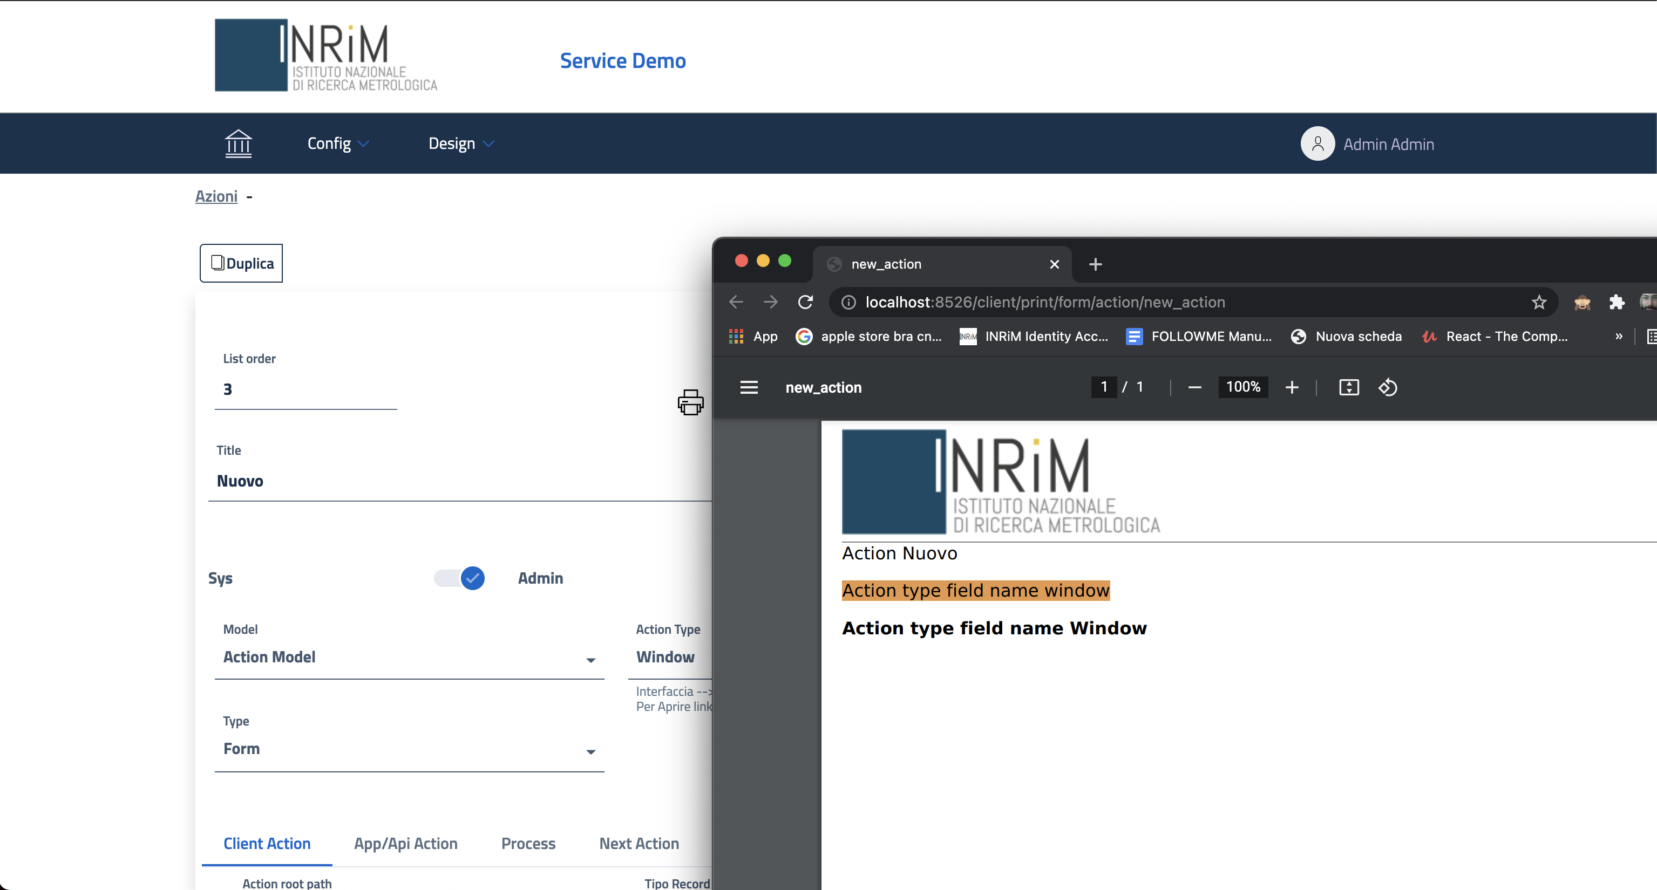Zoom in the PDF with plus icon
Viewport: 1657px width, 890px height.
1292,387
